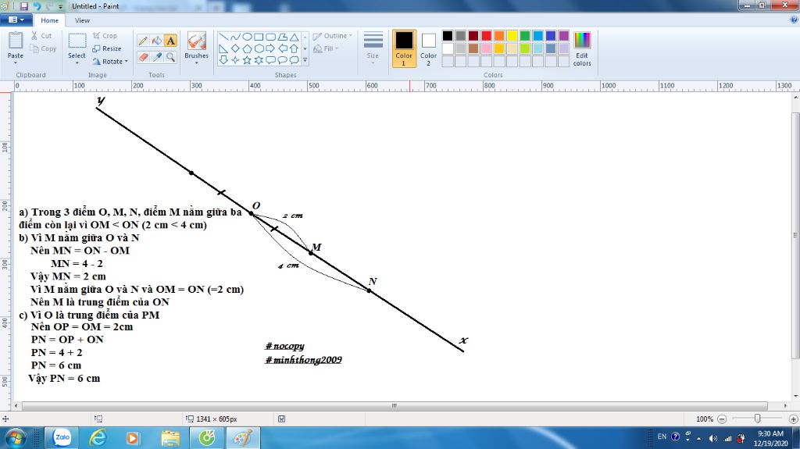Screen dimensions: 800x449
Task: Select the Text tool
Action: pos(170,41)
